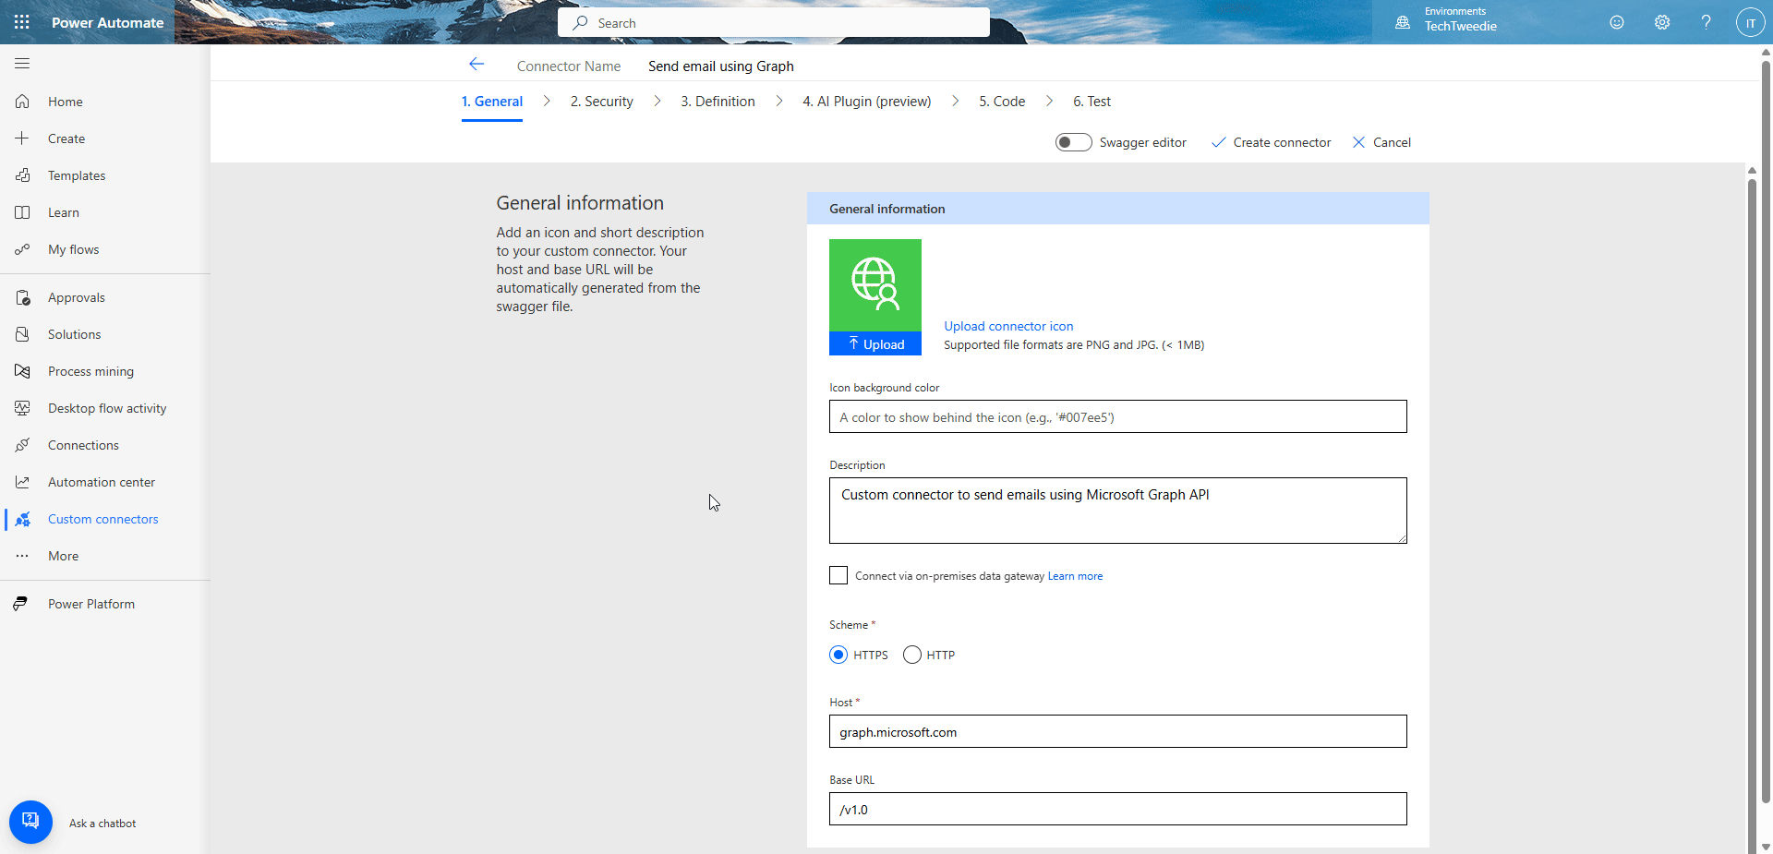Click the settings gear icon
The width and height of the screenshot is (1773, 854).
coord(1661,22)
